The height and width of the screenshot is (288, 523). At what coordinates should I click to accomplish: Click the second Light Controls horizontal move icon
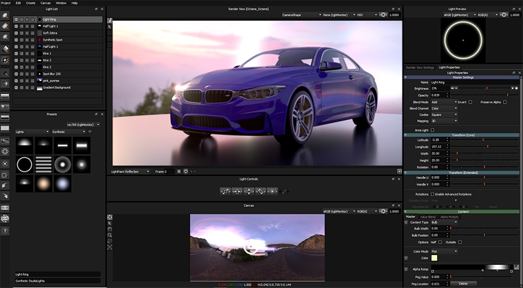point(237,191)
